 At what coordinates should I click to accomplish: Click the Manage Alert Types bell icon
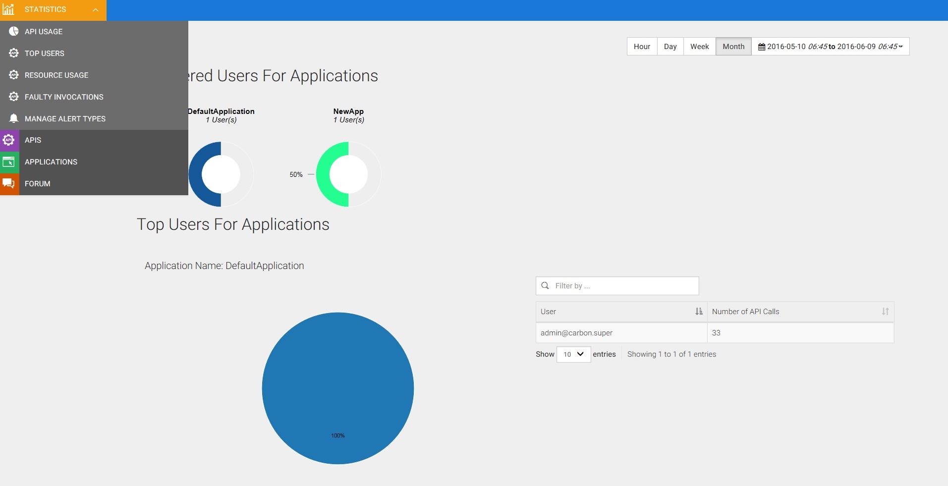click(x=13, y=118)
